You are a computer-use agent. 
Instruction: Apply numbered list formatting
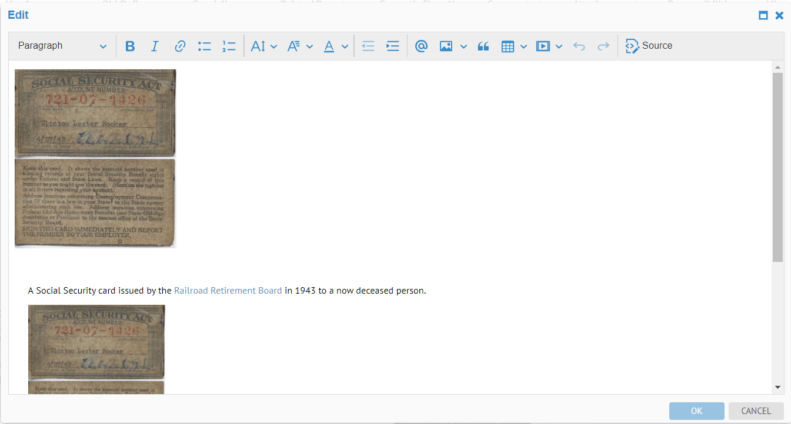point(229,46)
